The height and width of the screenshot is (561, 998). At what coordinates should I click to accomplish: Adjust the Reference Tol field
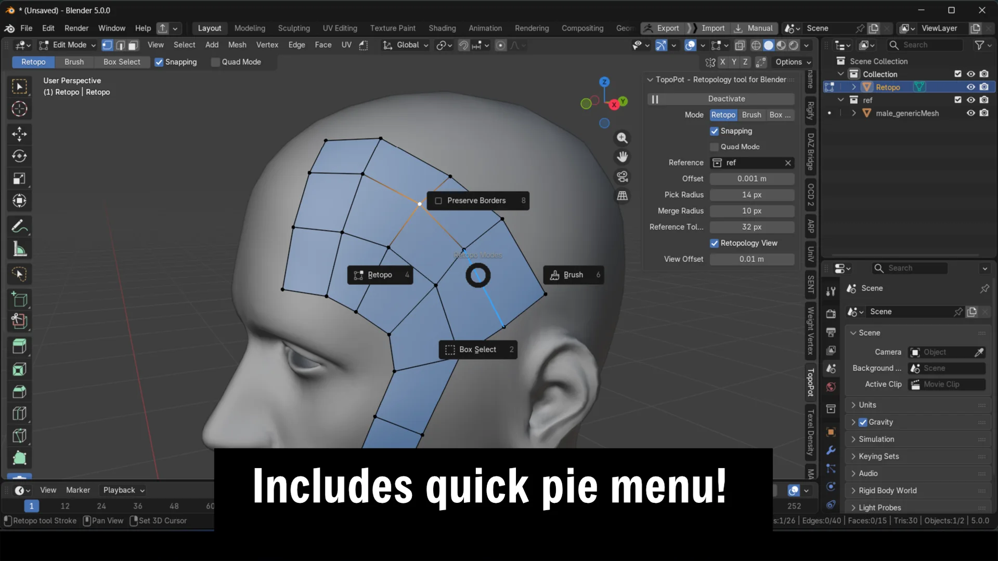(751, 227)
